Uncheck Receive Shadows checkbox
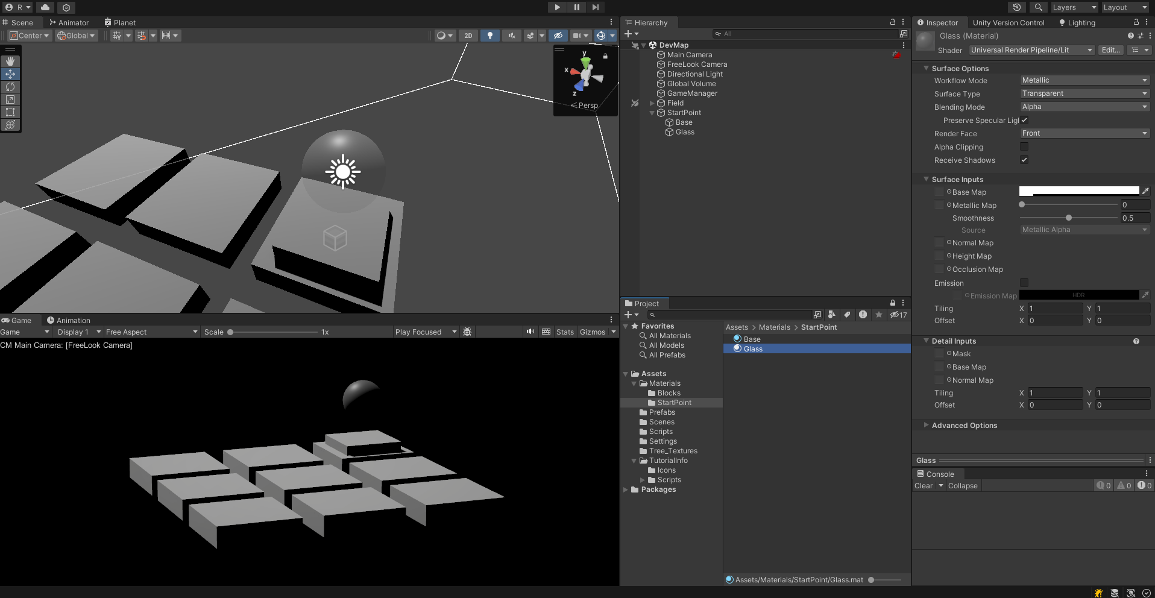1155x598 pixels. click(x=1024, y=160)
